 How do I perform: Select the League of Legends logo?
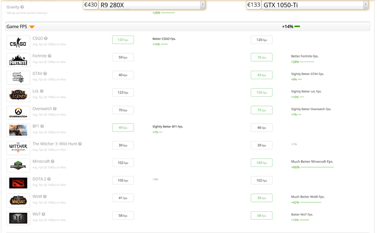click(x=18, y=95)
